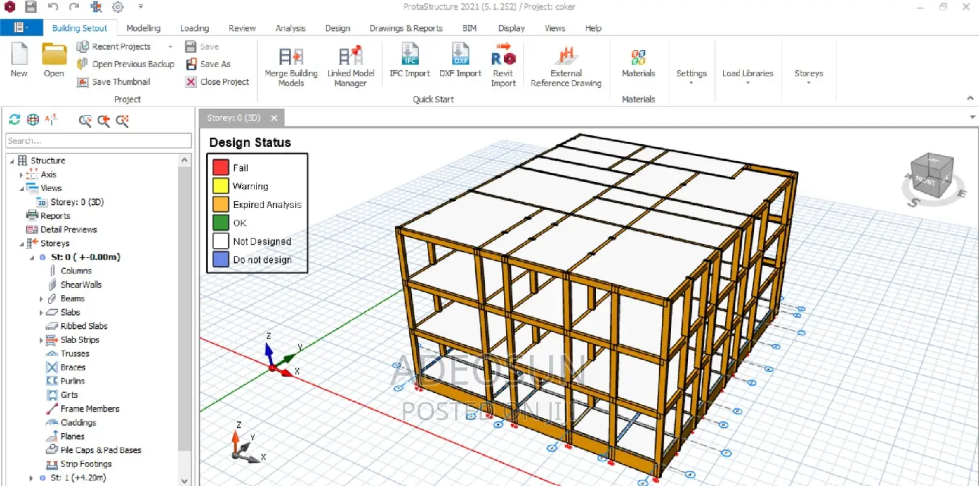The image size is (979, 486).
Task: Click the globe icon in structure panel
Action: 33,119
